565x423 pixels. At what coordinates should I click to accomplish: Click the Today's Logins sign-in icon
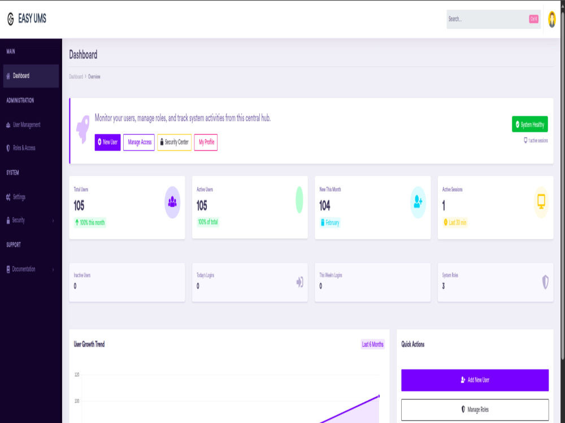(x=300, y=282)
